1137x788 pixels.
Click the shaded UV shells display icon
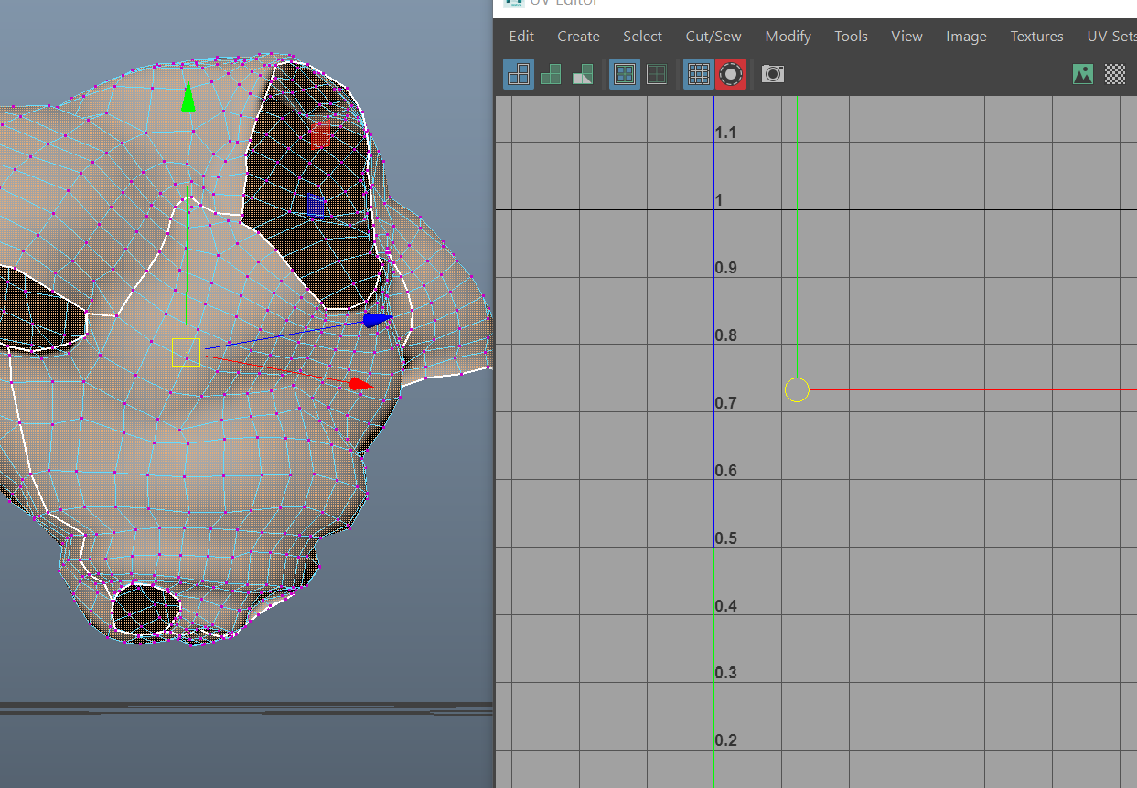pyautogui.click(x=551, y=74)
